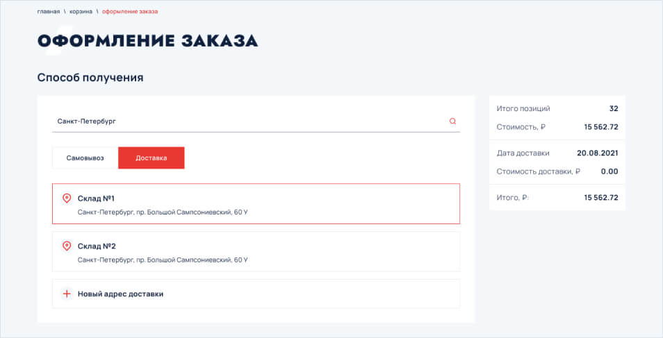This screenshot has width=663, height=338.
Task: Choose the Склад №2 address card
Action: 256,251
